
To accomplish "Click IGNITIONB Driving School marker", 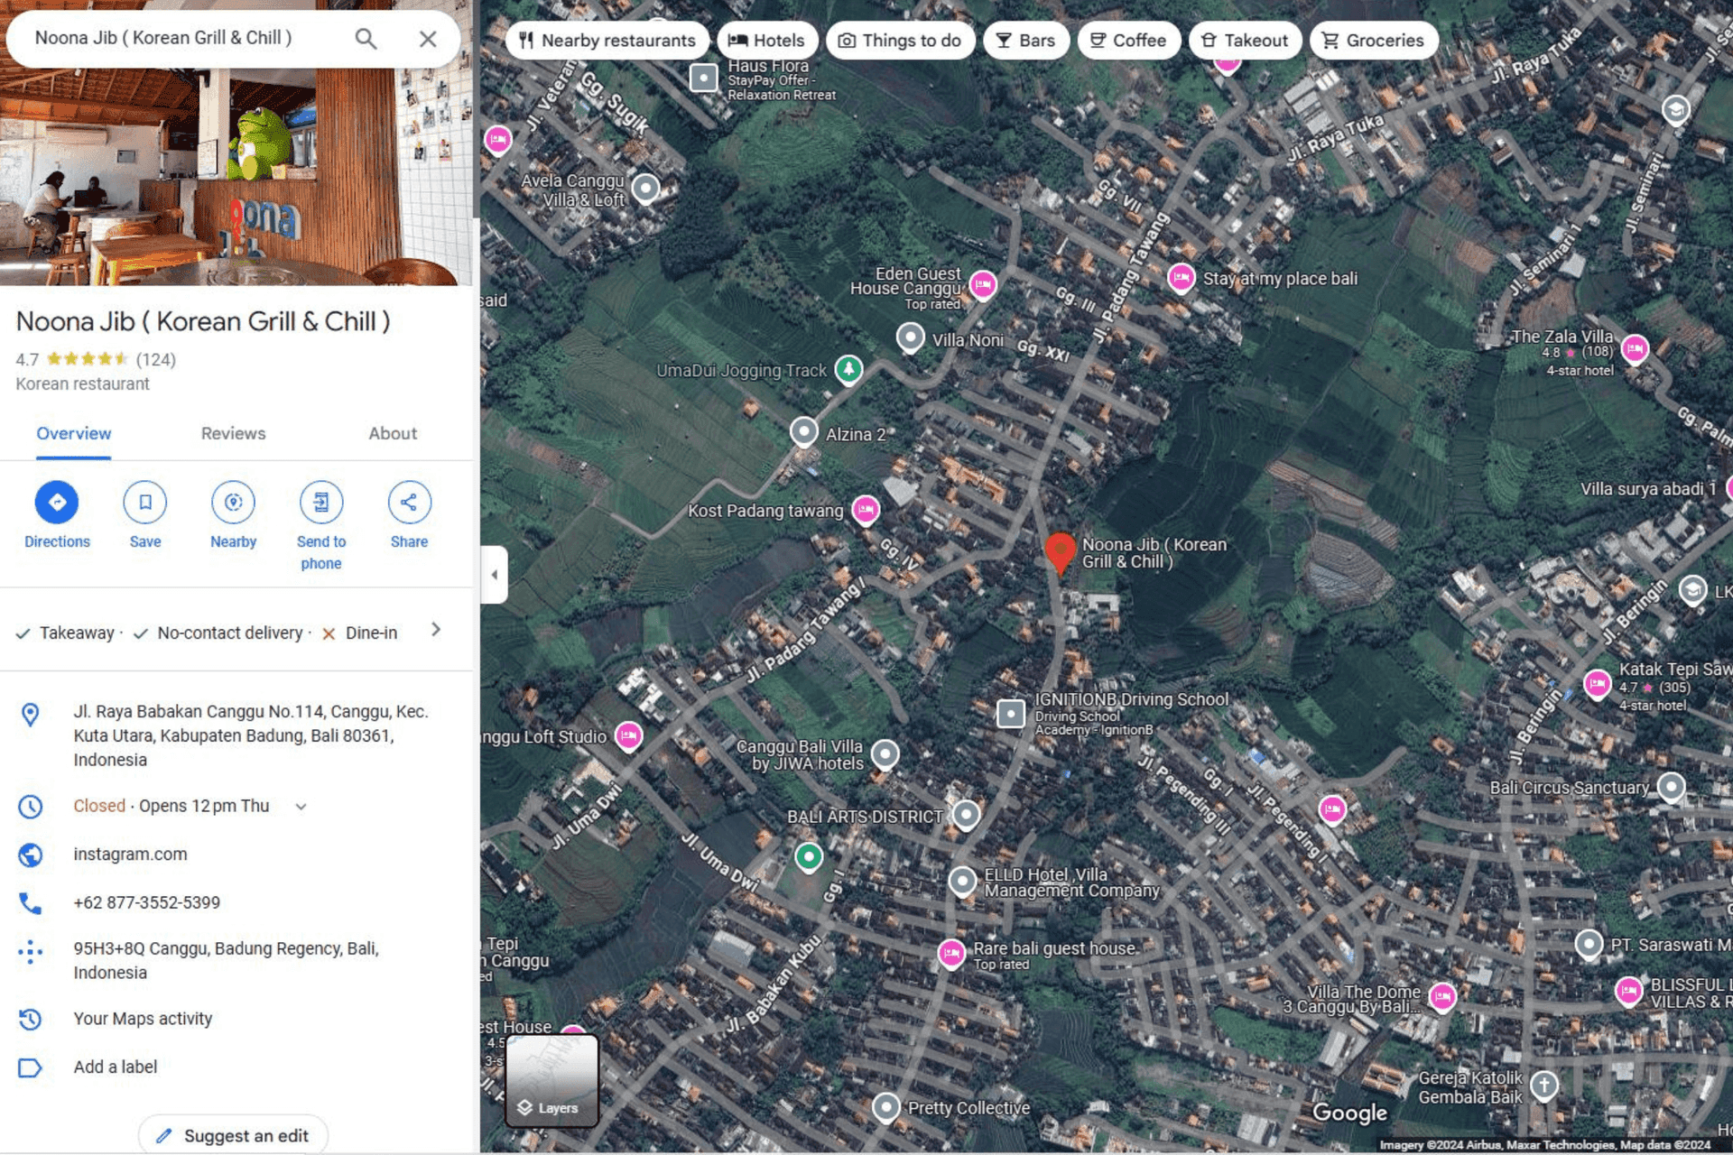I will (x=1011, y=713).
